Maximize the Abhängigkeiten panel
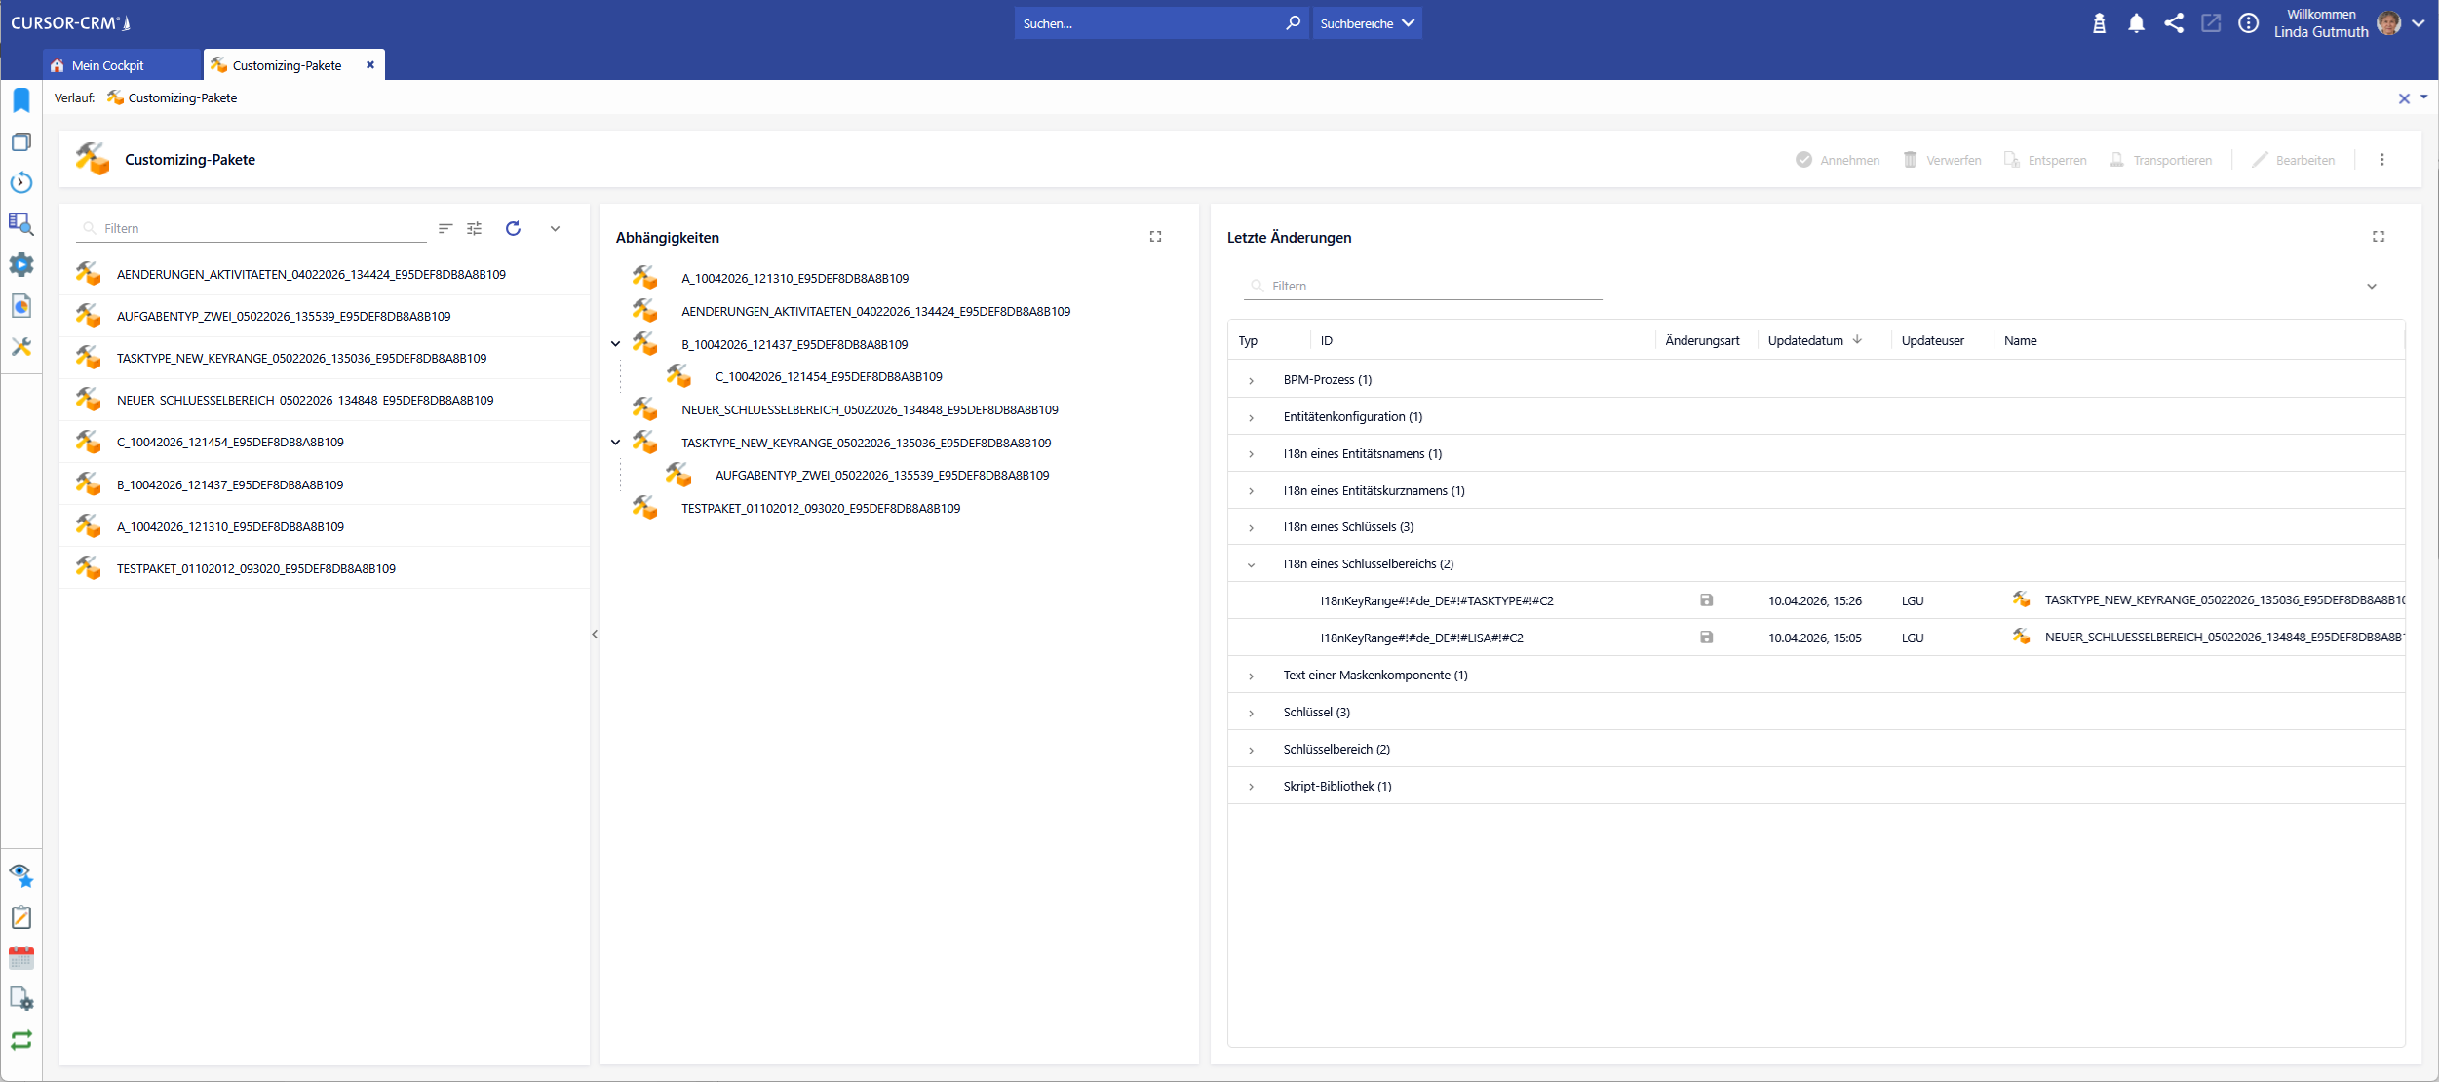 (x=1155, y=237)
